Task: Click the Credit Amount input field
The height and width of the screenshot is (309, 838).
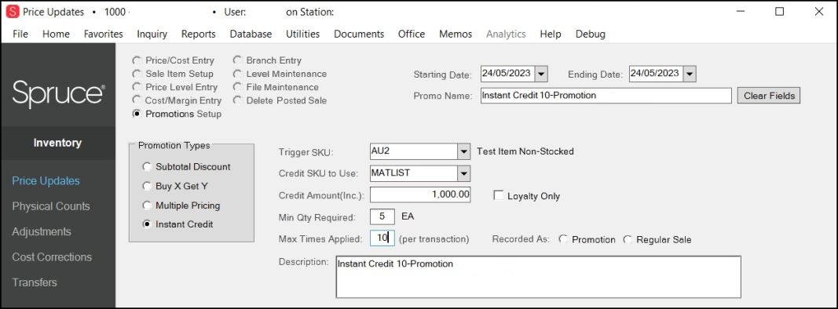Action: click(420, 194)
